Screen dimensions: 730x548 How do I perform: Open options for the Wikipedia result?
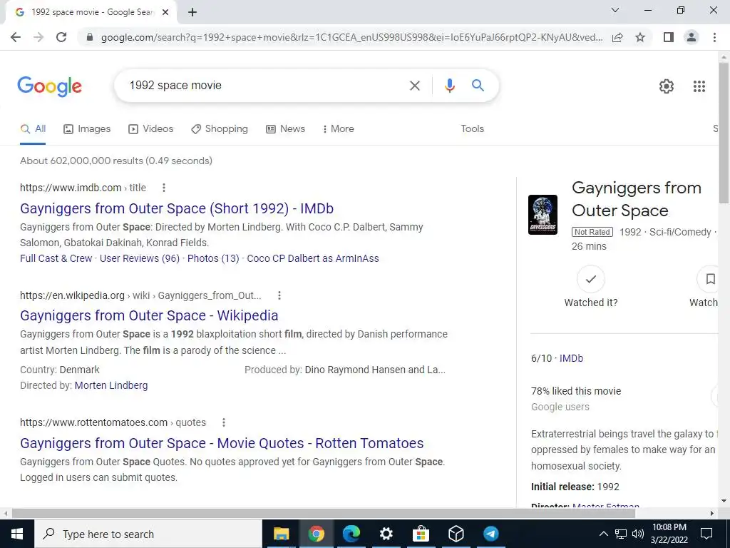point(279,295)
